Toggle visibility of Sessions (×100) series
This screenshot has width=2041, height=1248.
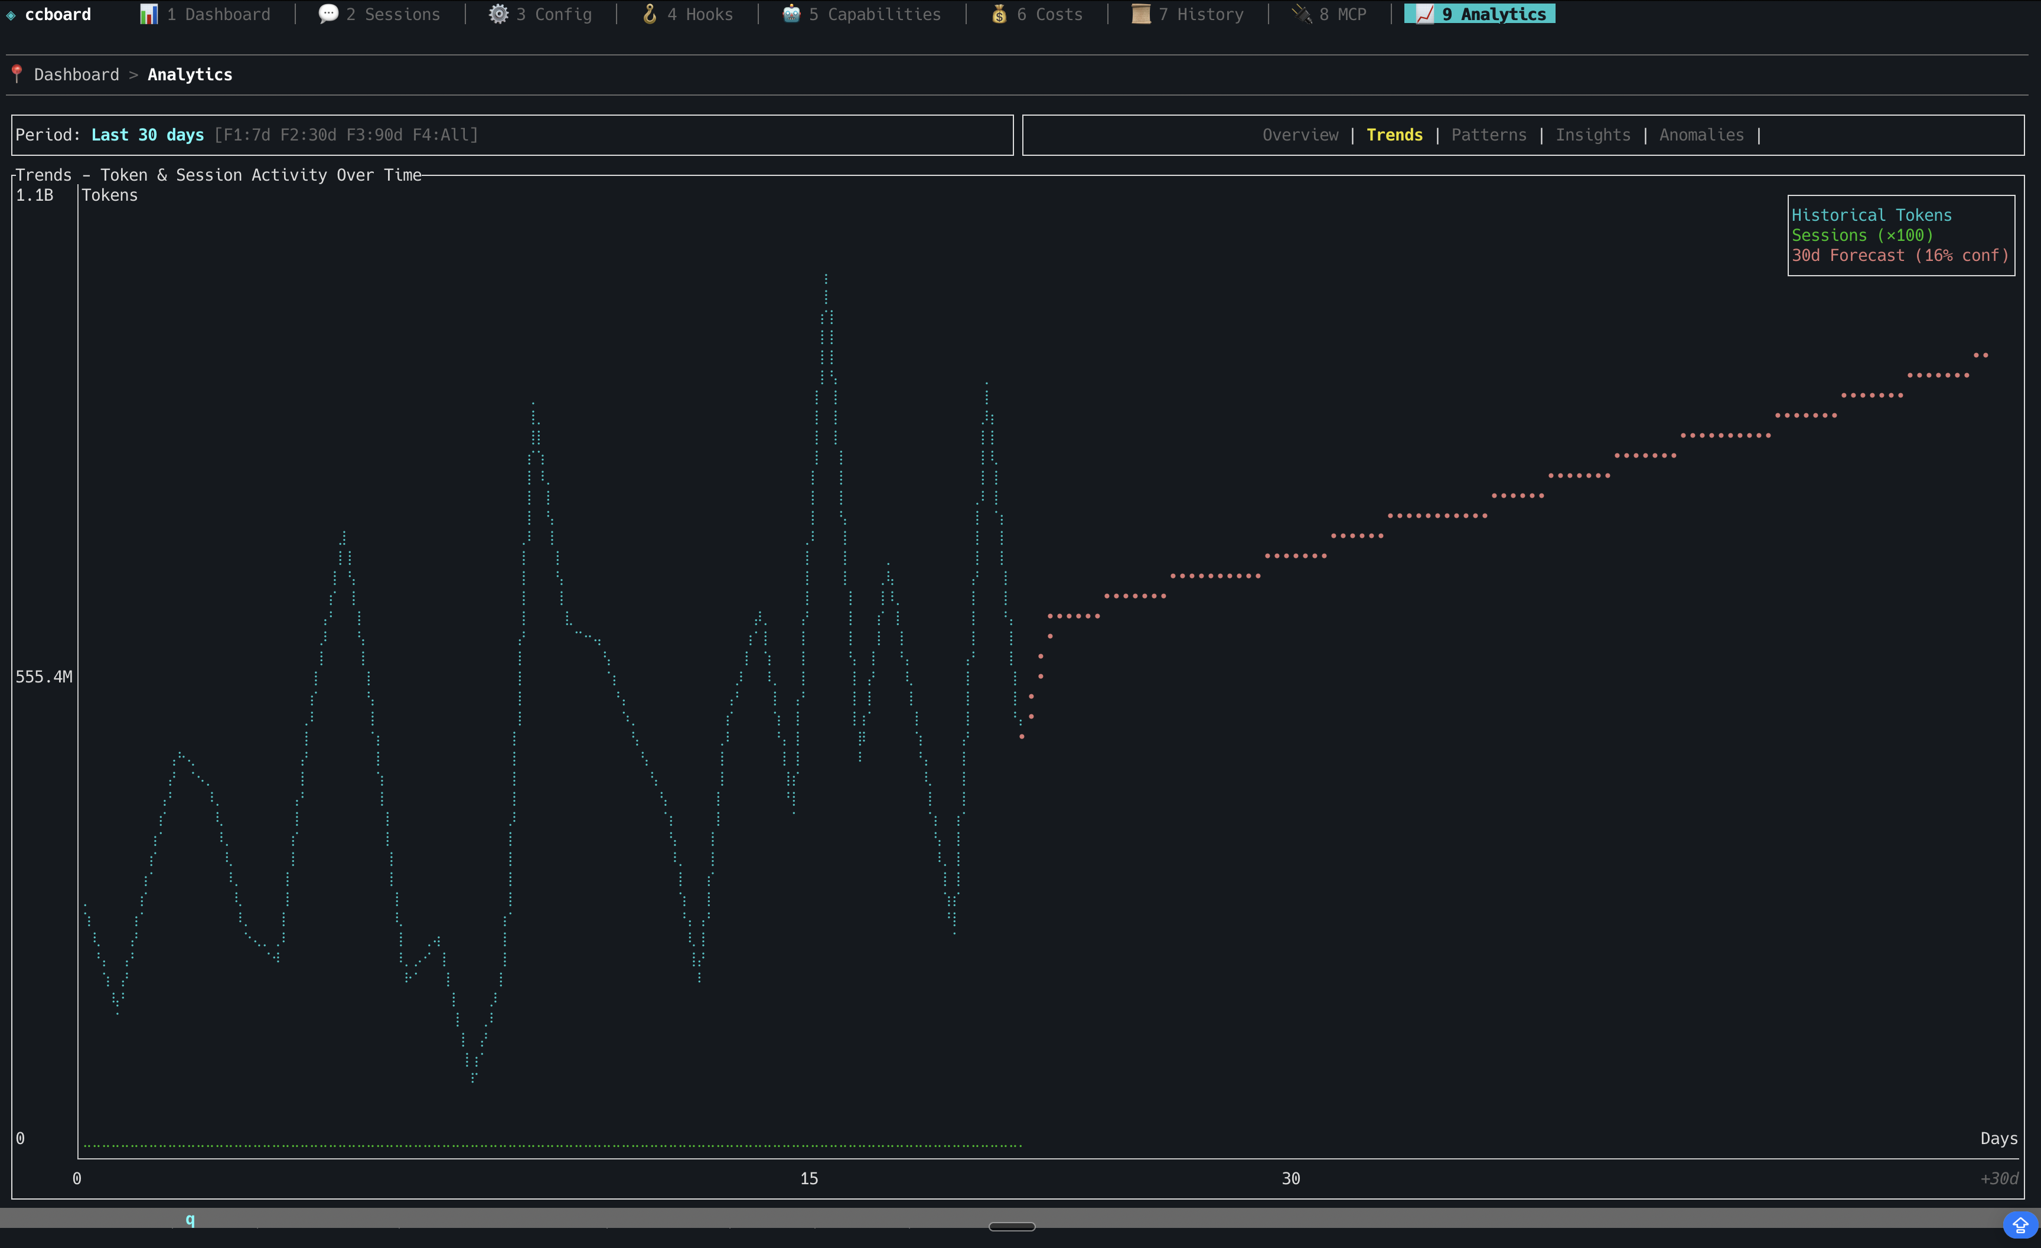coord(1863,235)
